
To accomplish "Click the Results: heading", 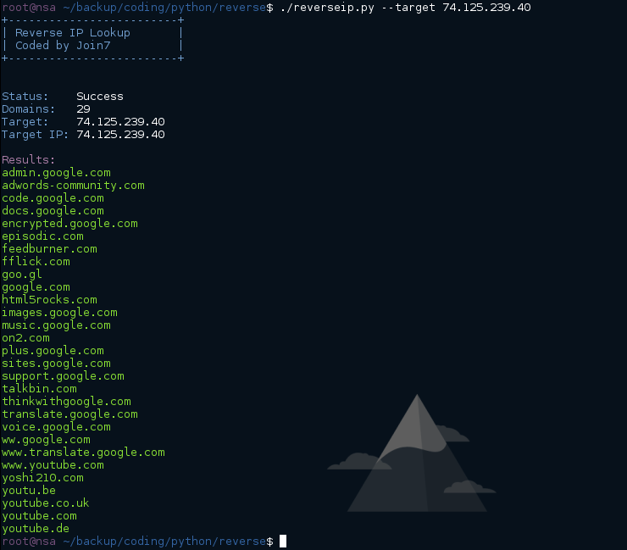I will pyautogui.click(x=29, y=160).
